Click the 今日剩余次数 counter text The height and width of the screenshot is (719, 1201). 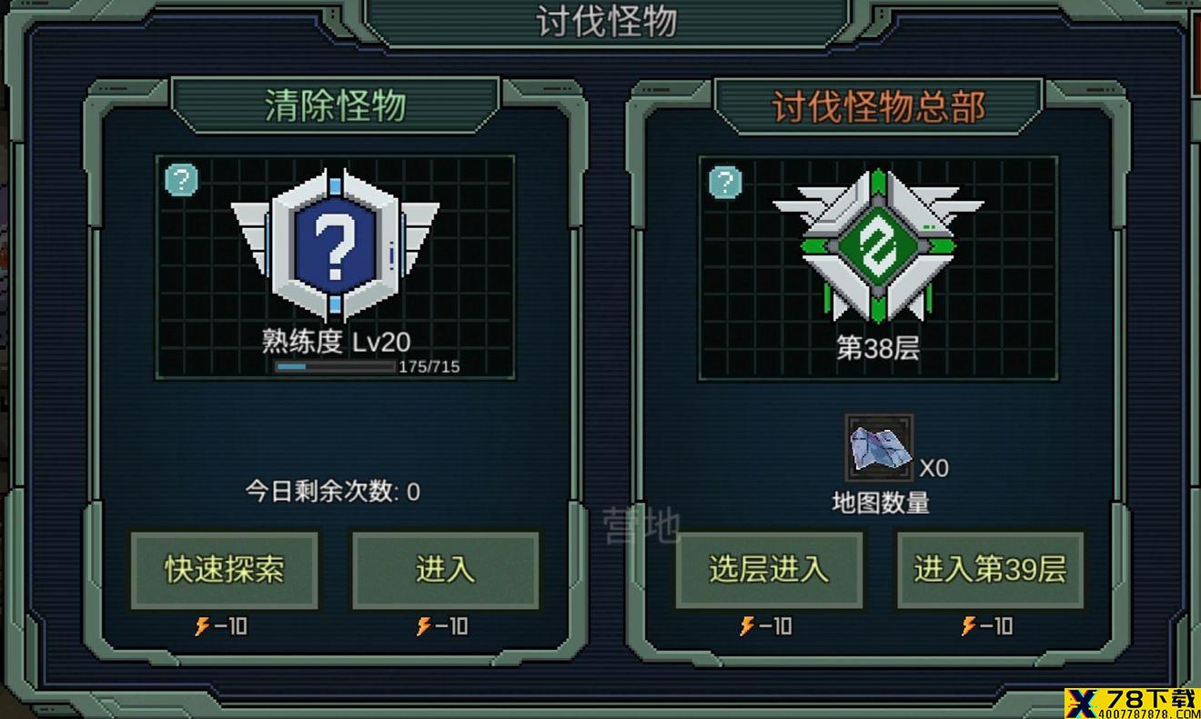click(x=333, y=492)
